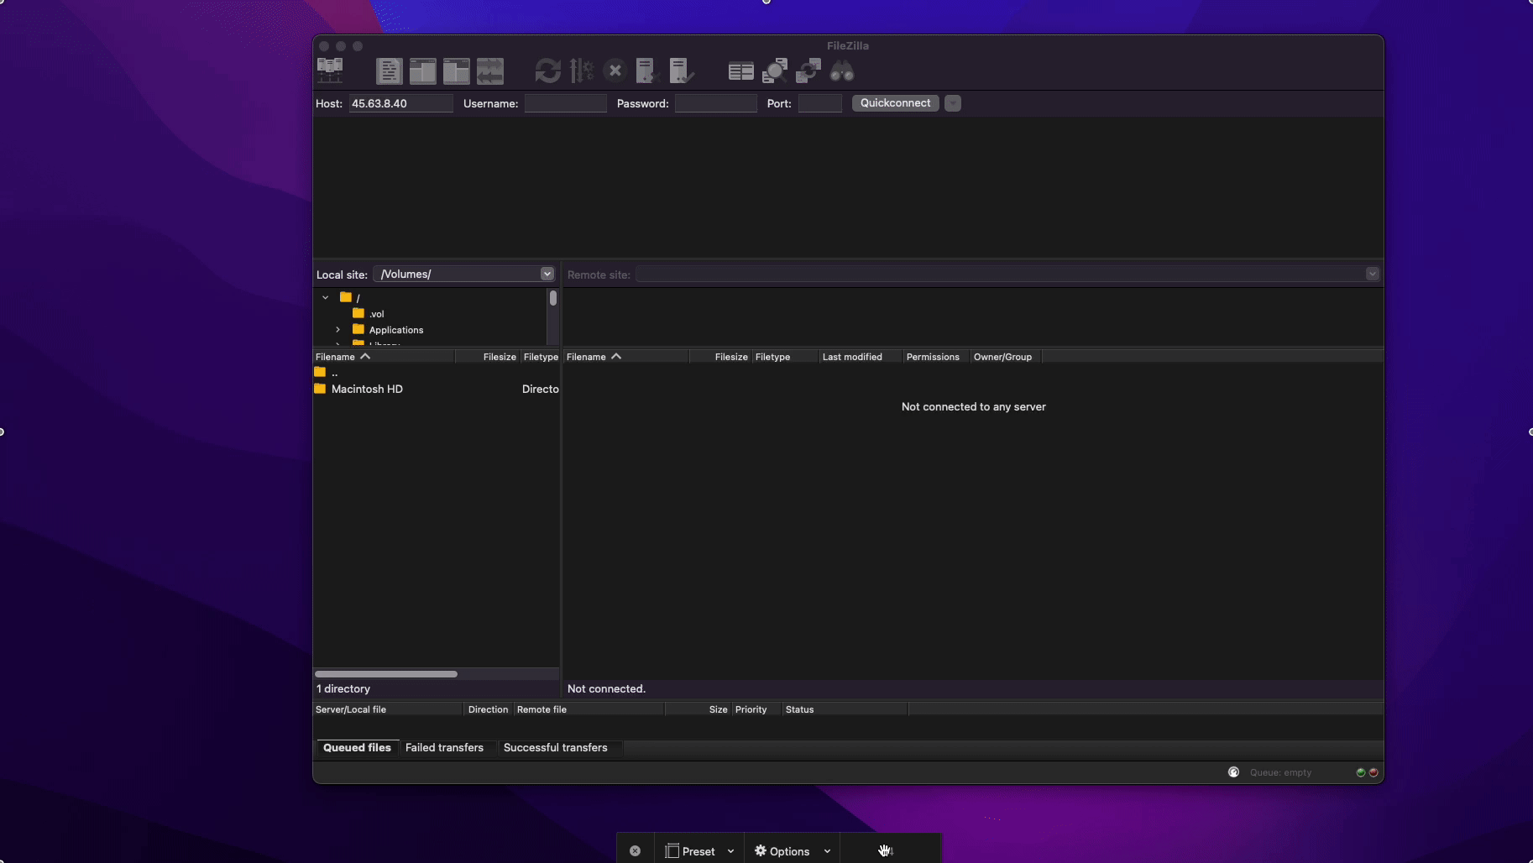Toggle local directory tree display
The image size is (1533, 863).
point(422,71)
